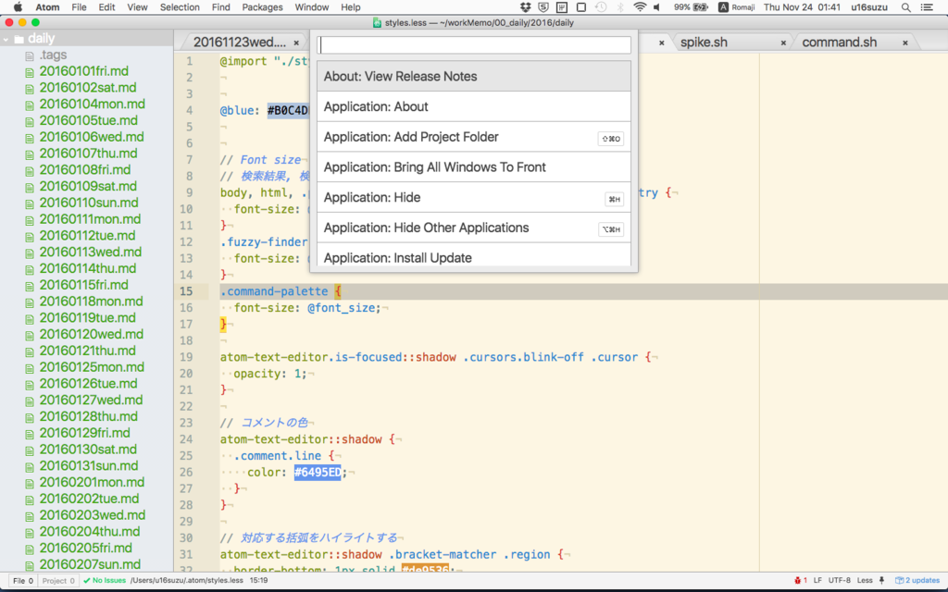Open 20160131sun.md in tree view

[x=89, y=466]
